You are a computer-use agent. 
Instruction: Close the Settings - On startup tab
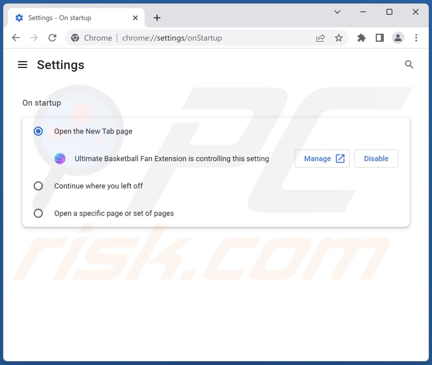coord(135,18)
